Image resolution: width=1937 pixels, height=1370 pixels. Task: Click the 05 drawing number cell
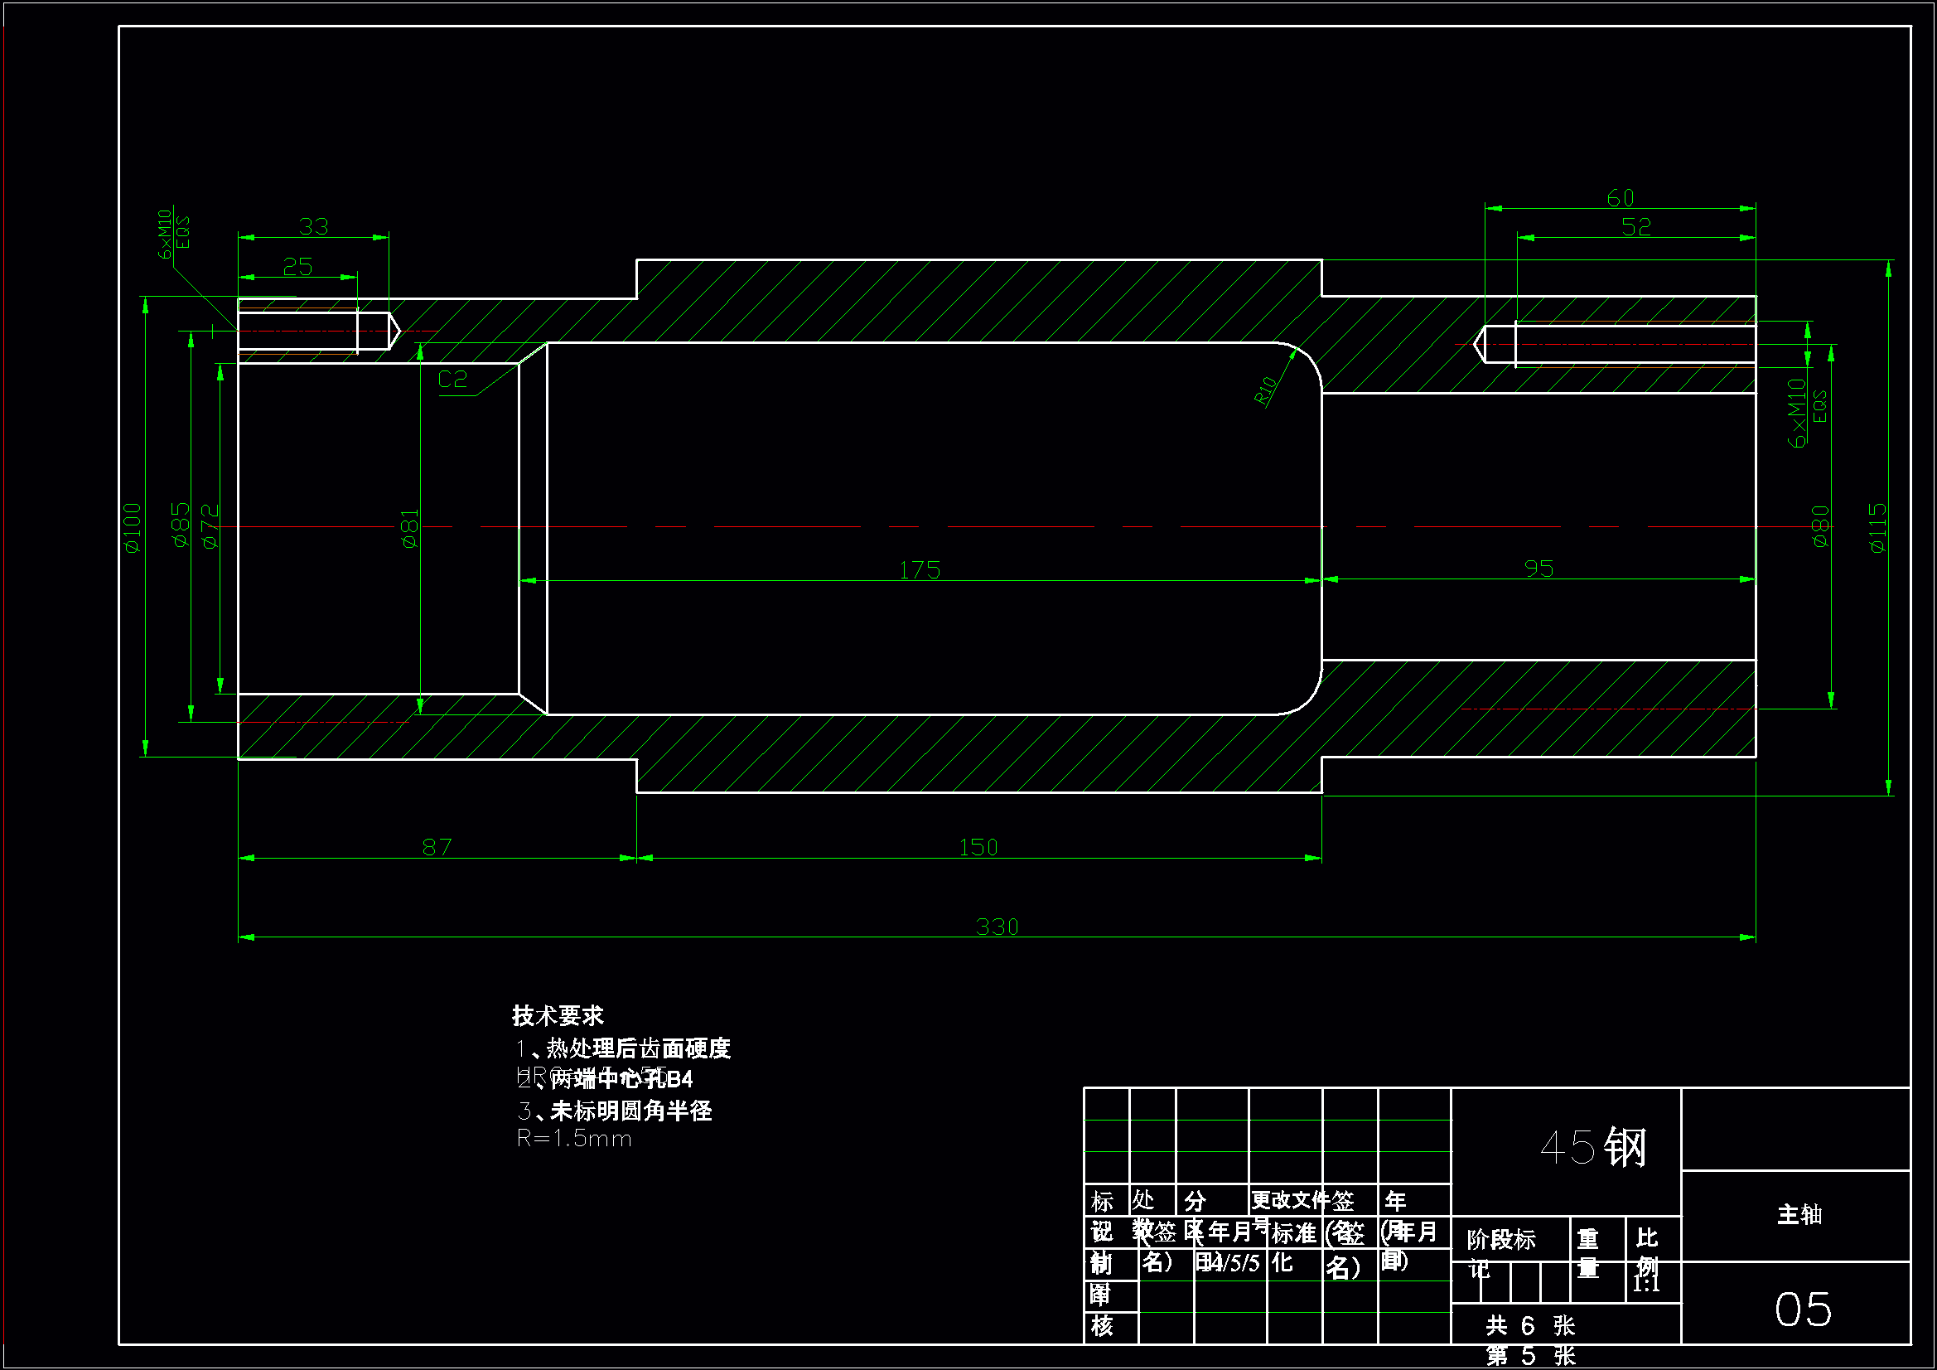point(1802,1309)
